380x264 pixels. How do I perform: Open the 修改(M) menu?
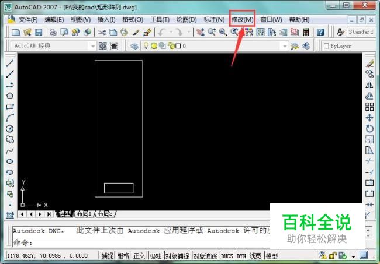point(243,20)
